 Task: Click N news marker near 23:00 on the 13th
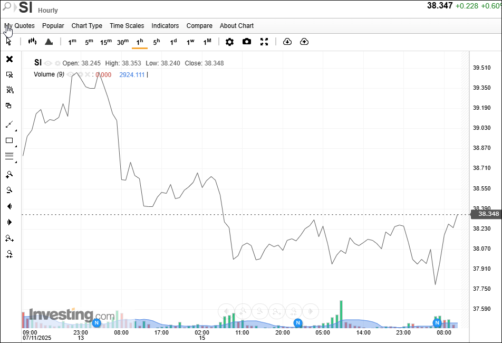point(96,323)
